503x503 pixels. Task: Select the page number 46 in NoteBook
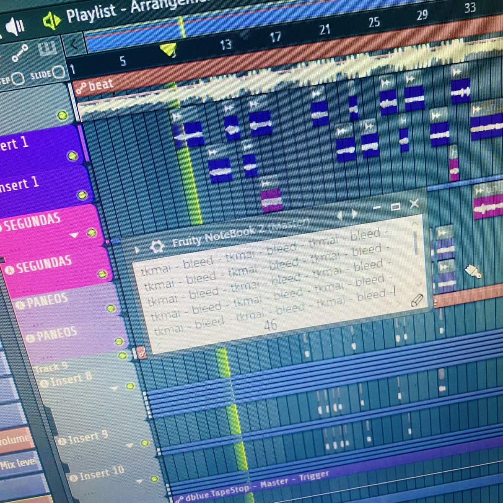270,325
